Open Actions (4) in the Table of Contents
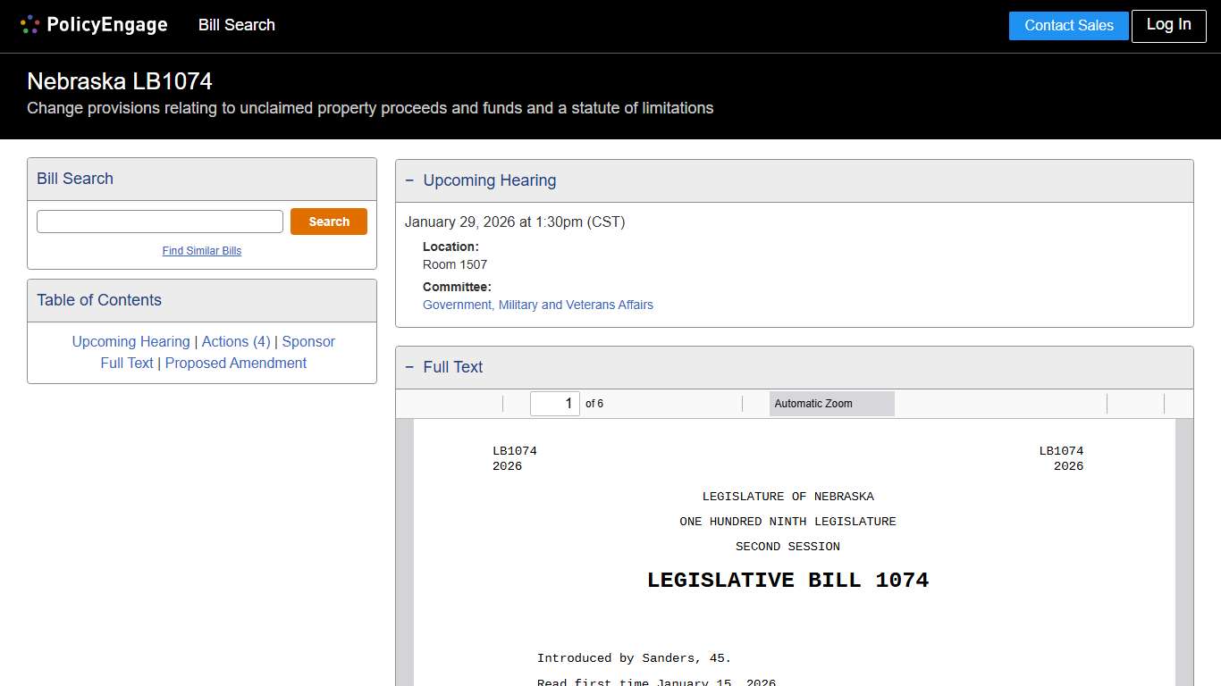The image size is (1221, 686). 235,341
